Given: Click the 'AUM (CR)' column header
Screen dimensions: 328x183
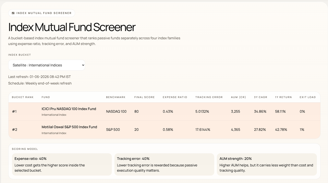Looking at the screenshot, I should click(238, 97).
